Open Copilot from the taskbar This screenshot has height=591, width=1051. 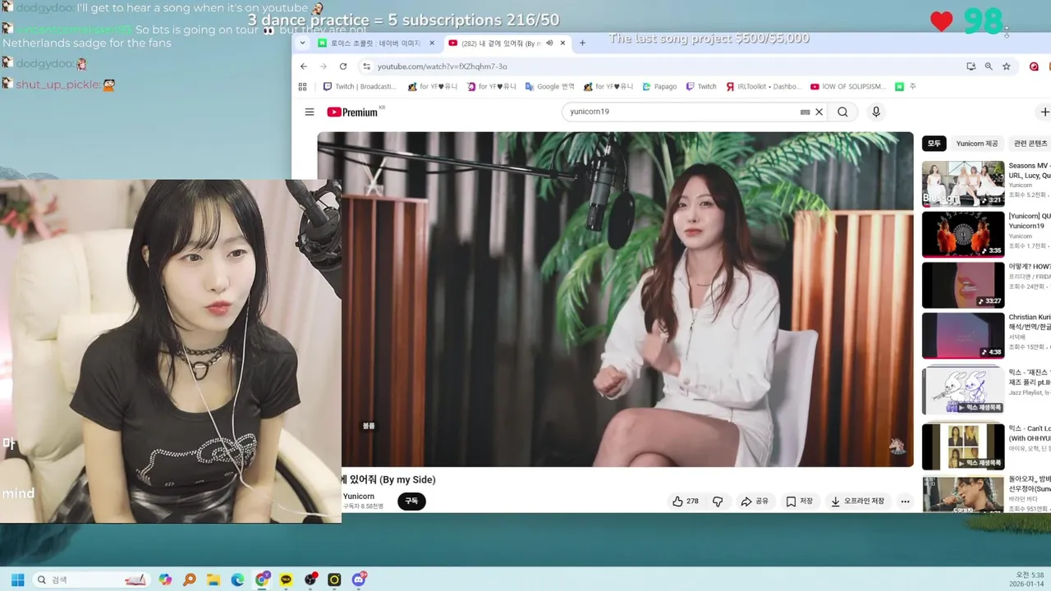[165, 580]
